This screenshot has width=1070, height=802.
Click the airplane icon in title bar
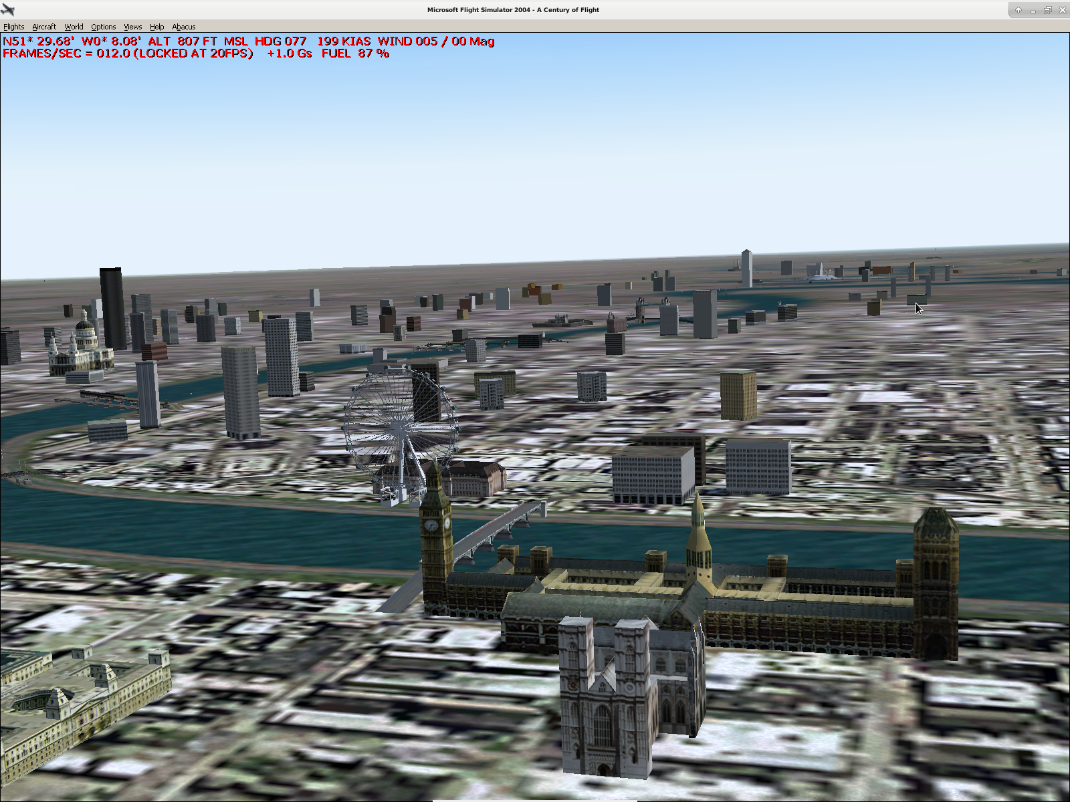coord(8,10)
